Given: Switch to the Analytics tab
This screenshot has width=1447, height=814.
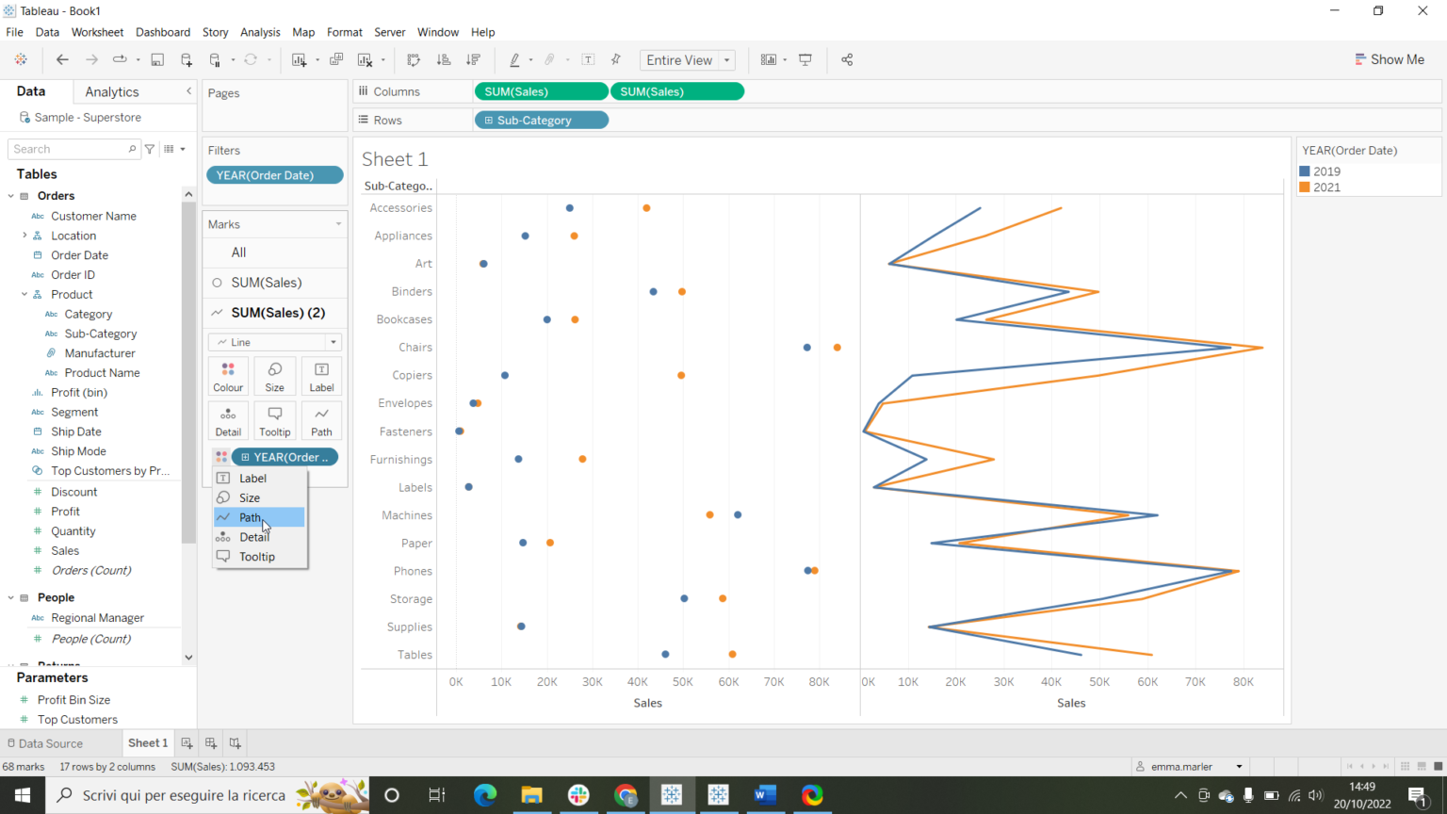Looking at the screenshot, I should (110, 90).
